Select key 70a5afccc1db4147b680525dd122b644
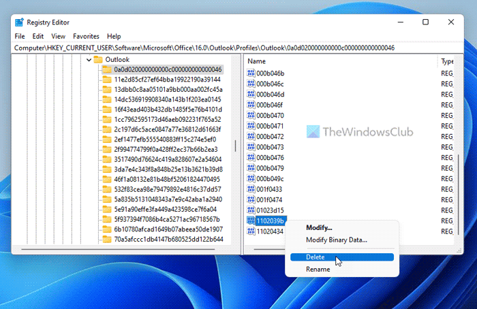477x309 pixels. (168, 240)
